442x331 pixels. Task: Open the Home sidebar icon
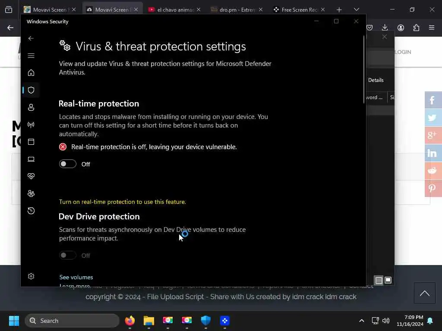(x=31, y=73)
